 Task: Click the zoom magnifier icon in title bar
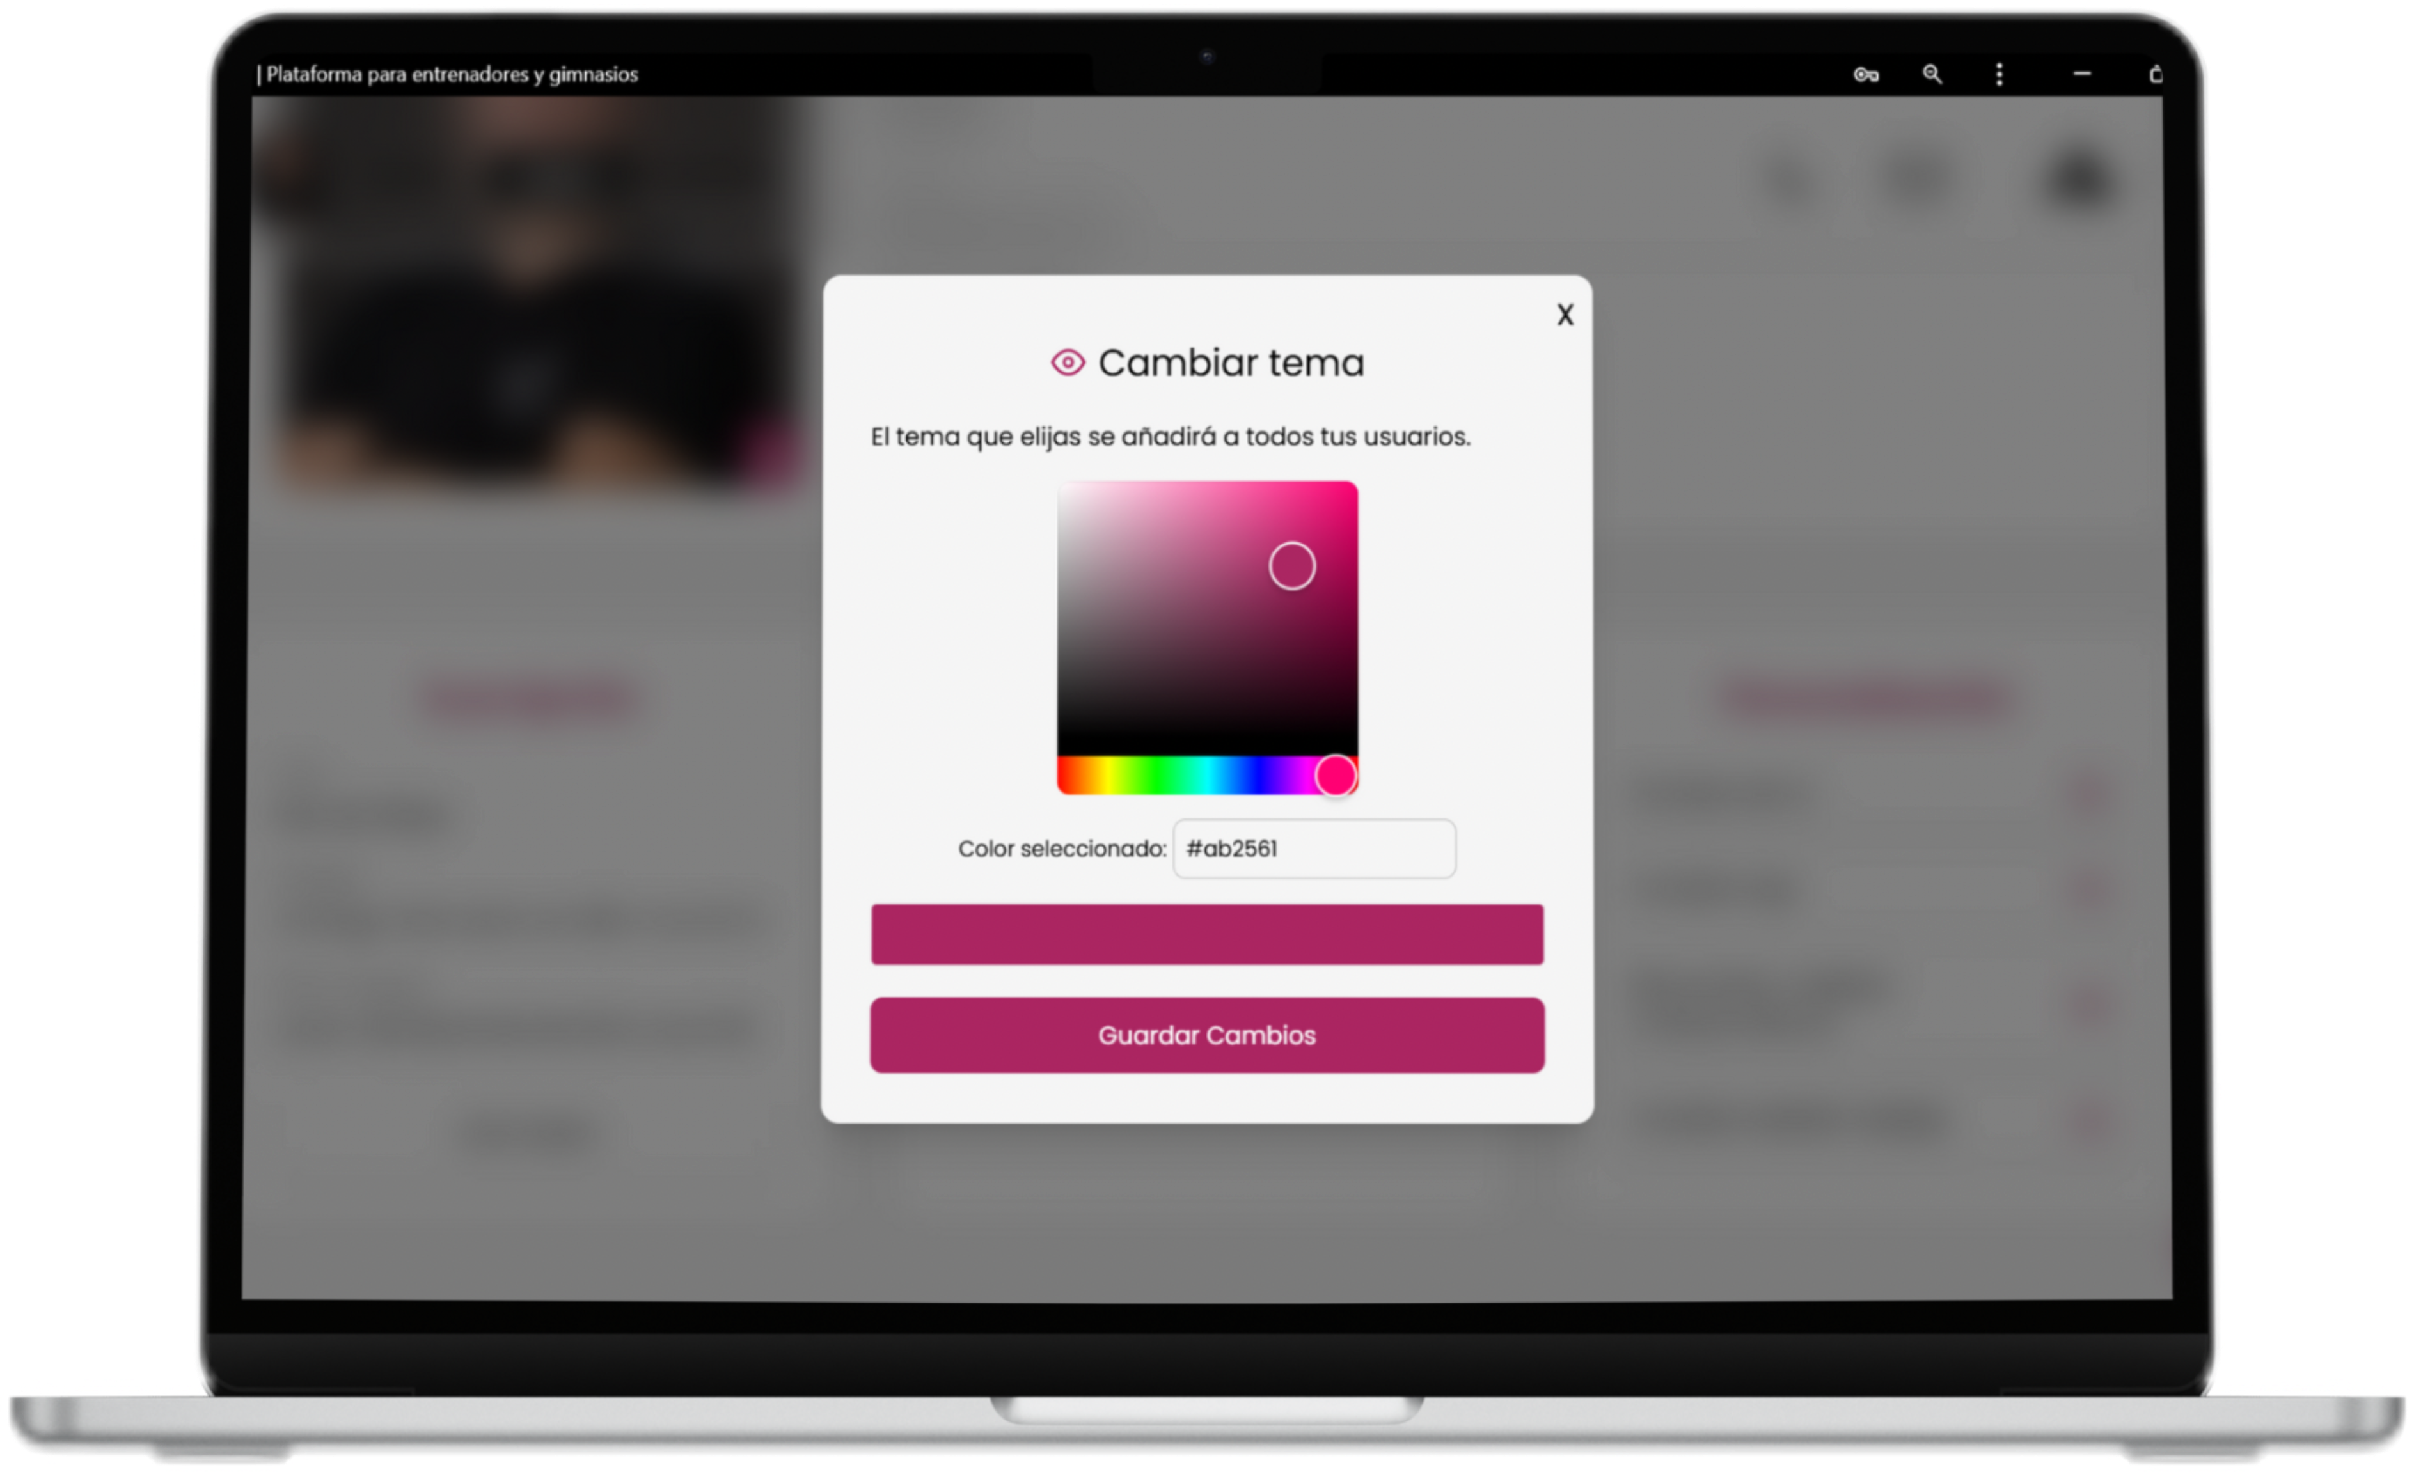point(1932,74)
